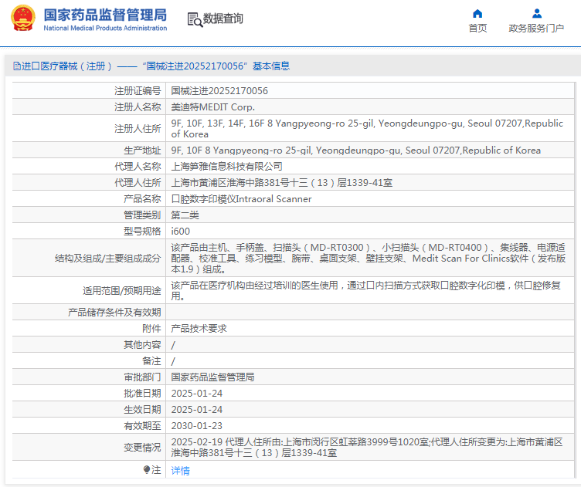Click the 数据查询 label

223,18
